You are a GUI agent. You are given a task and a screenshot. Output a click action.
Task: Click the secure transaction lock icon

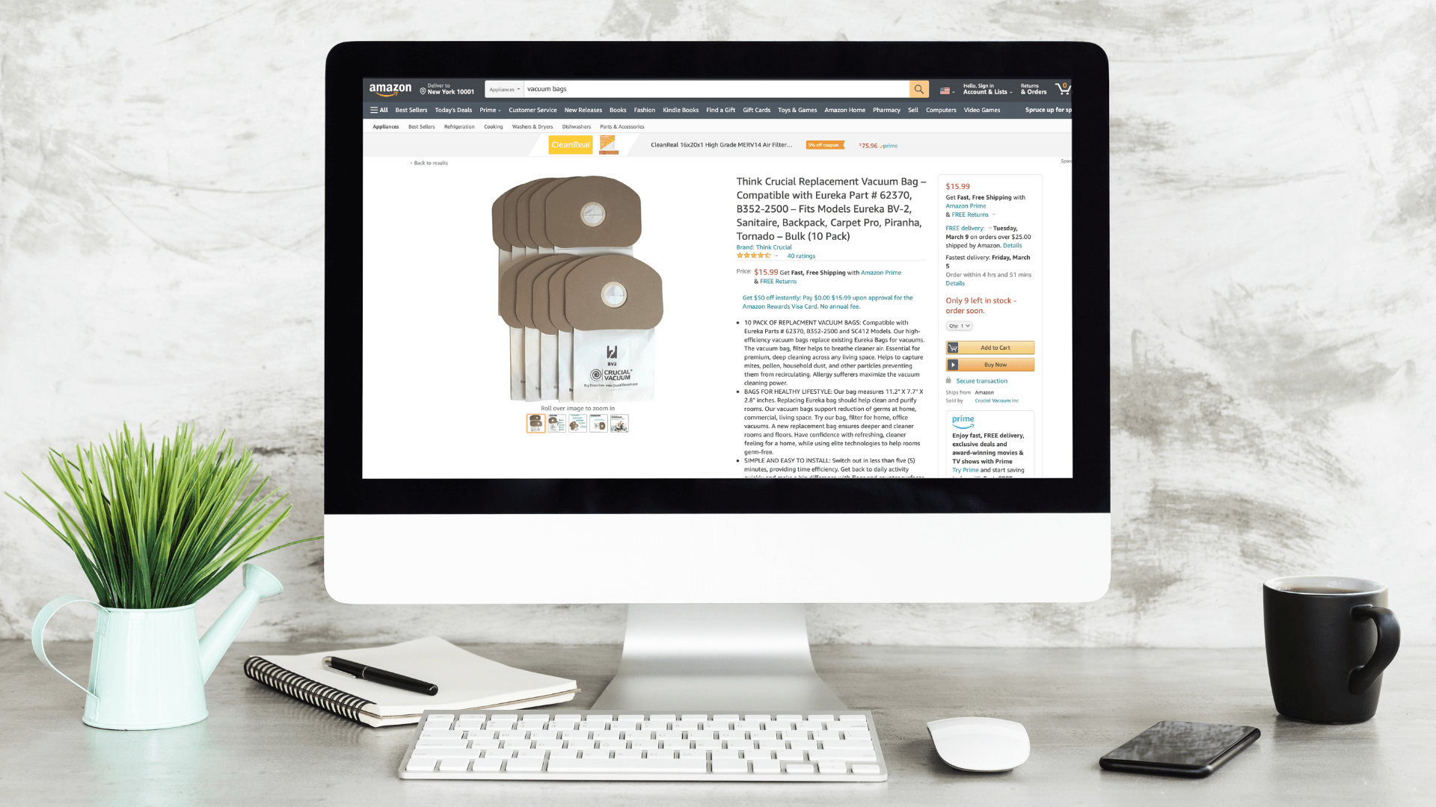pyautogui.click(x=949, y=380)
